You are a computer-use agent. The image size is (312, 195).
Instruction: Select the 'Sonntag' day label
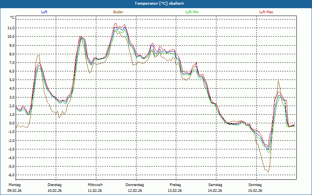255,185
